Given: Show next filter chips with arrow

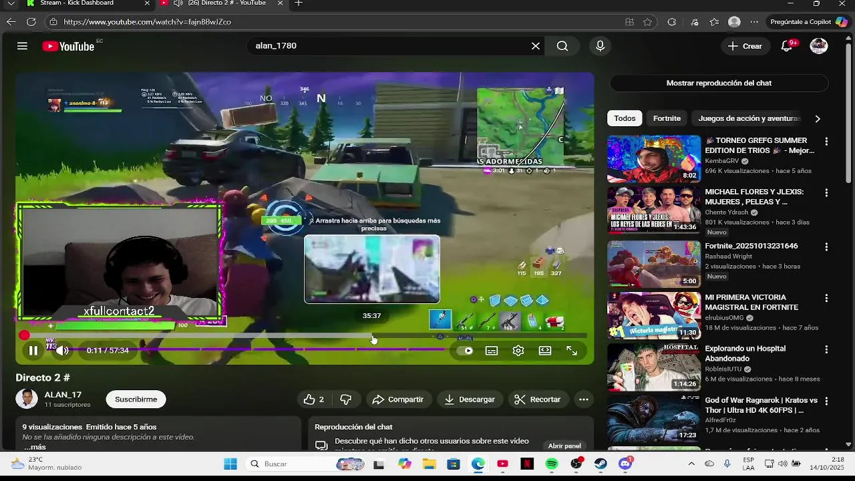Looking at the screenshot, I should pos(818,119).
